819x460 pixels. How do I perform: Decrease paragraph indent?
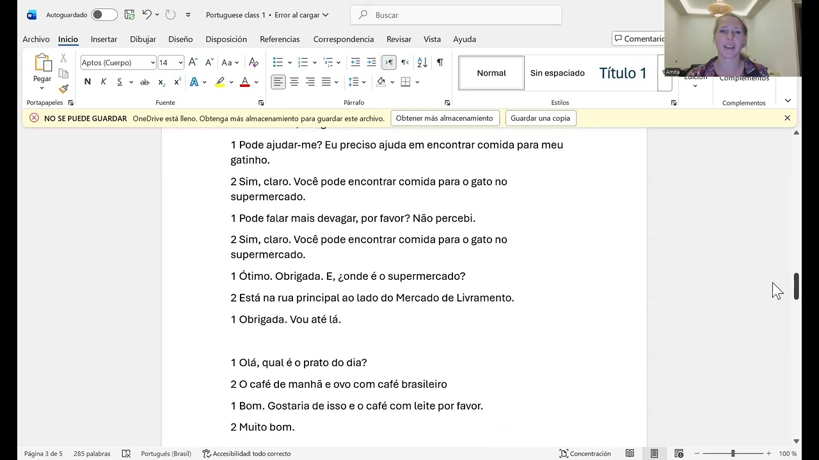pos(356,63)
